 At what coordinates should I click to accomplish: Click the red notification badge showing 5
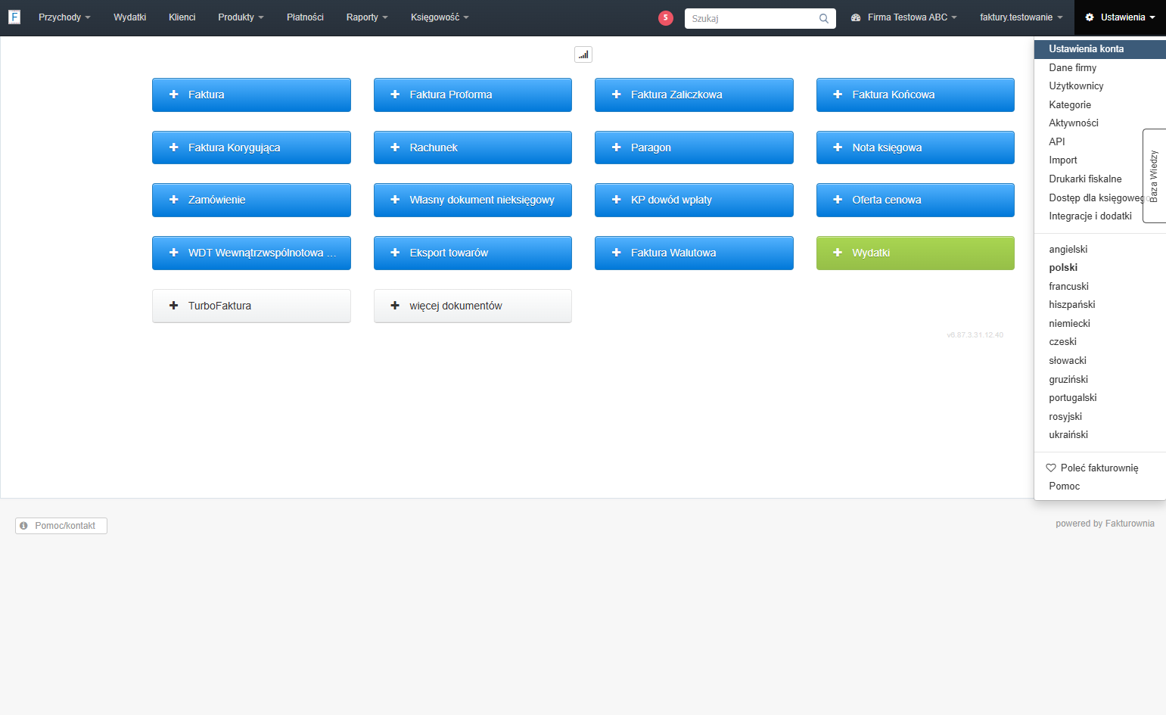click(666, 18)
